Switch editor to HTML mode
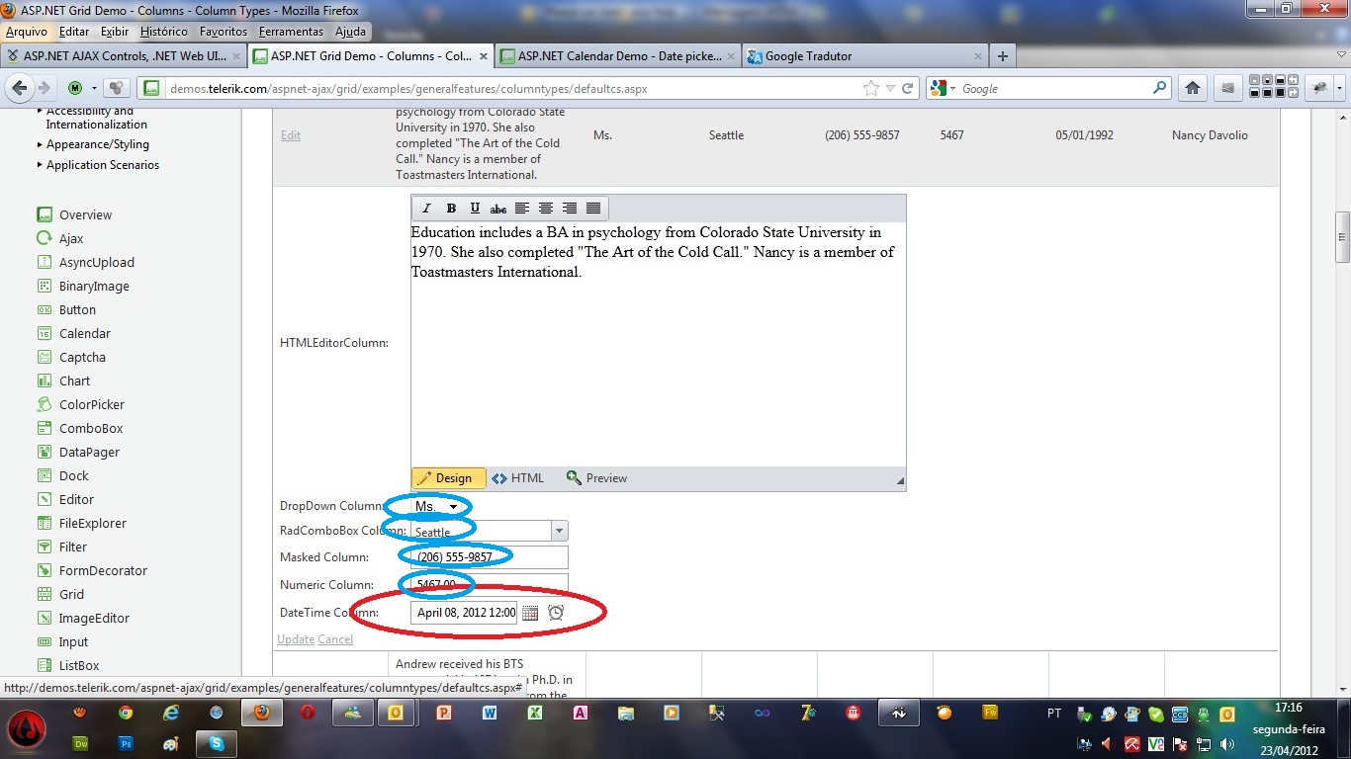Image resolution: width=1351 pixels, height=759 pixels. click(518, 478)
